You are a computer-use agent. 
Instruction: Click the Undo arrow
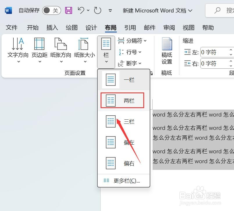(x=80, y=10)
